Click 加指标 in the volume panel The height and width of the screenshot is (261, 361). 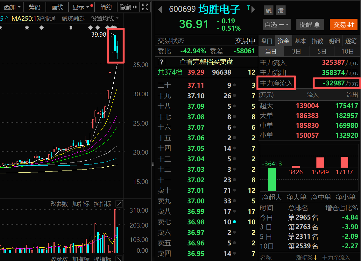(x=81, y=204)
